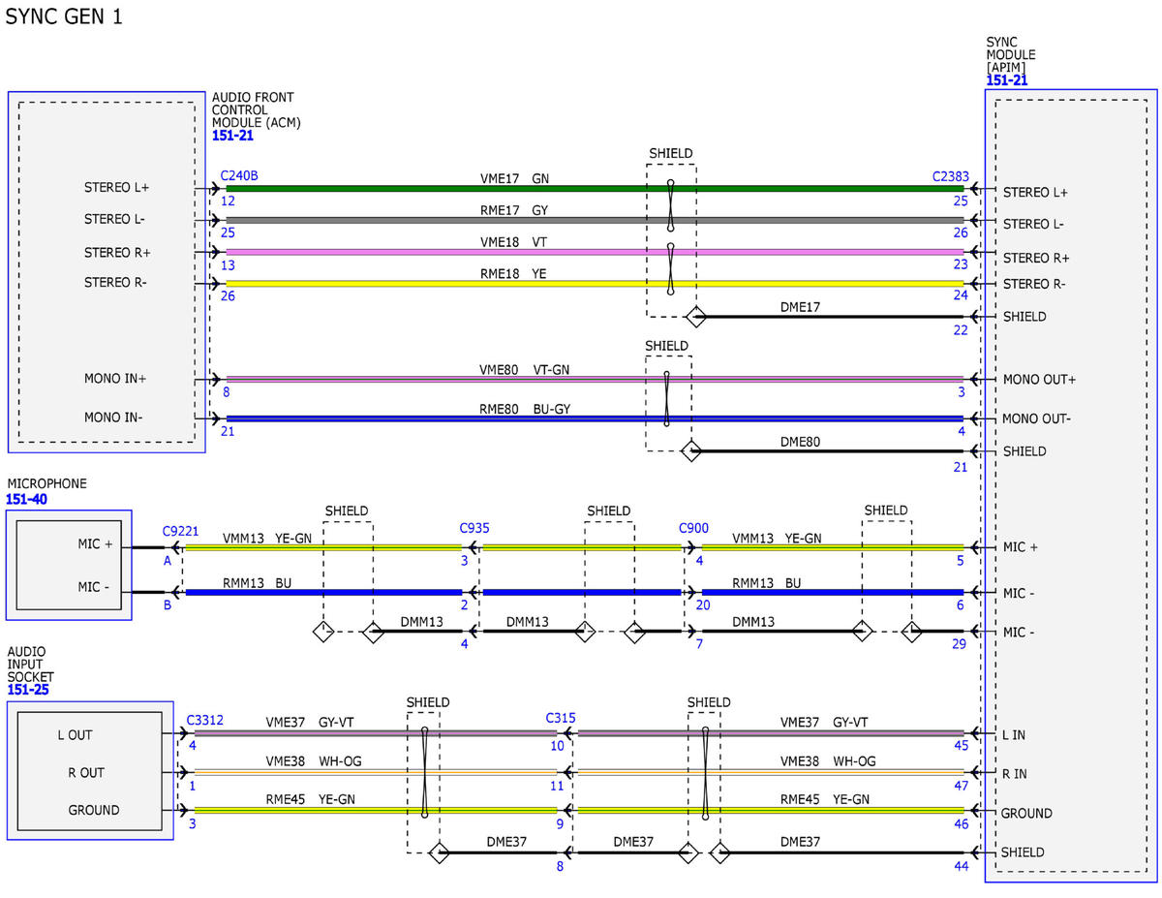This screenshot has height=898, width=1162.
Task: Click the MIC + label inside the Microphone box
Action: 96,544
